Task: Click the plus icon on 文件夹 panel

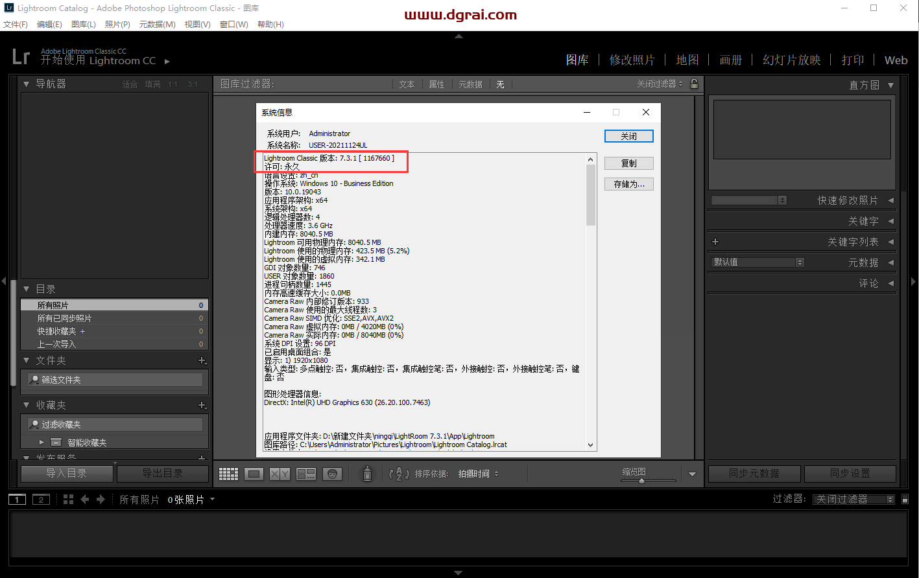Action: pyautogui.click(x=202, y=361)
